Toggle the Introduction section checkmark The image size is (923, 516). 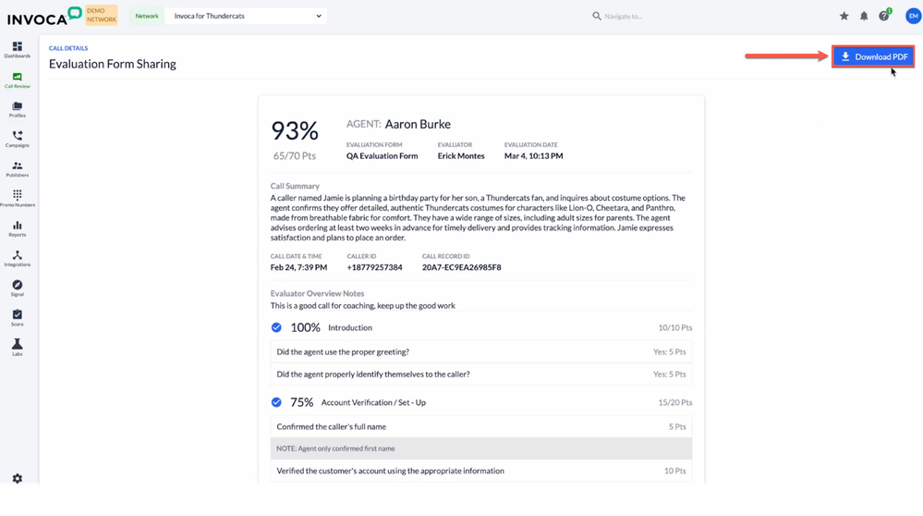click(x=276, y=327)
